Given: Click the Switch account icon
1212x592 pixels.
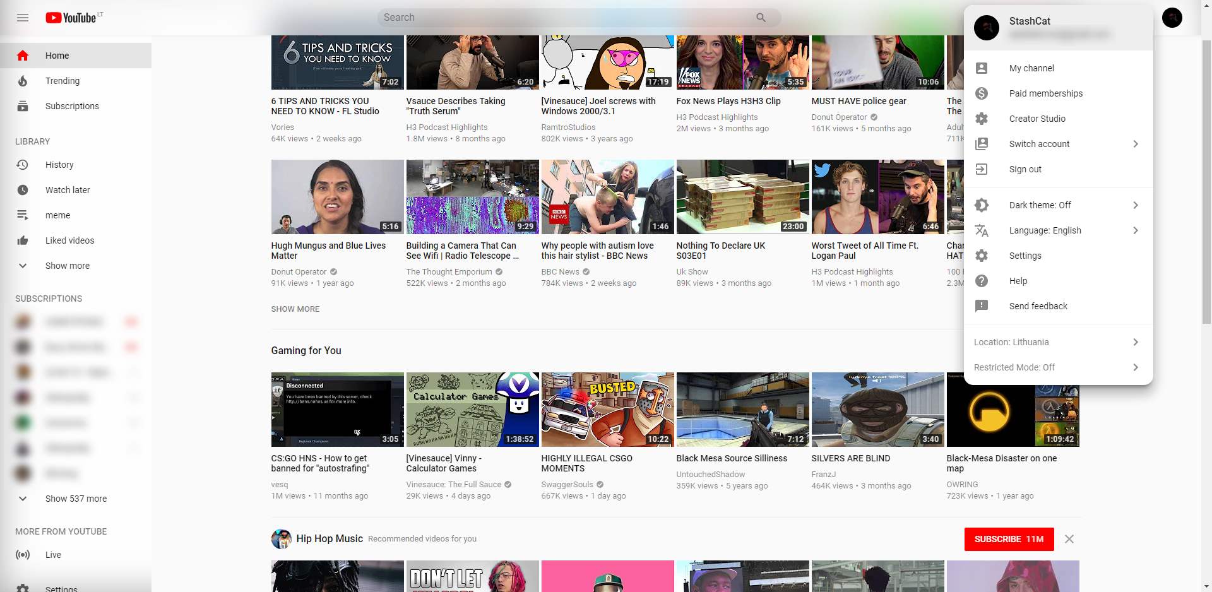Looking at the screenshot, I should pos(982,144).
